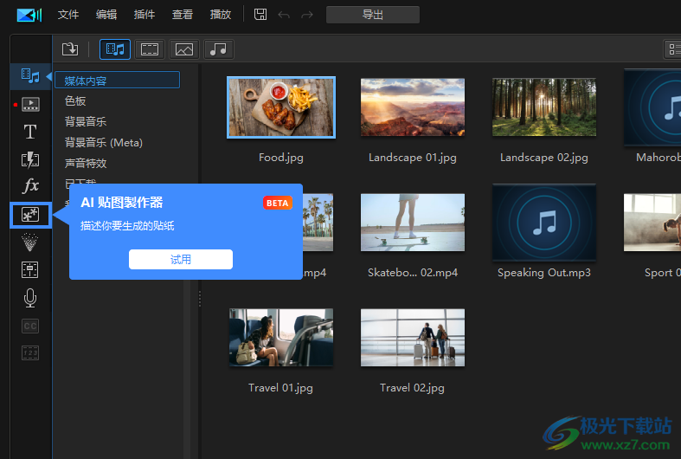Click the Travel 02.jpg file name
Screen dimensions: 681x459
tap(412, 388)
